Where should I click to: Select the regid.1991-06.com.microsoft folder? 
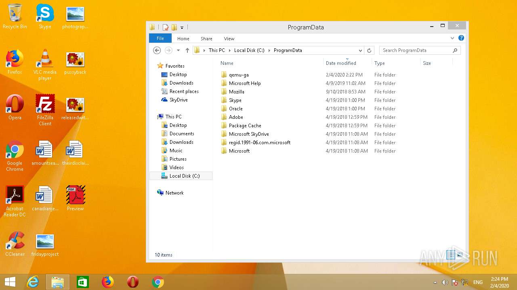259,143
